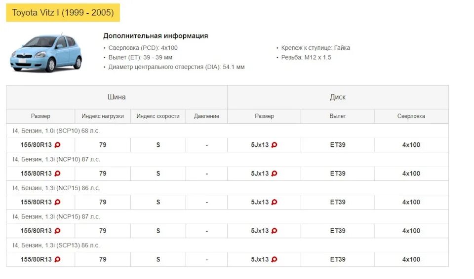Click the Давление column header

(206, 116)
